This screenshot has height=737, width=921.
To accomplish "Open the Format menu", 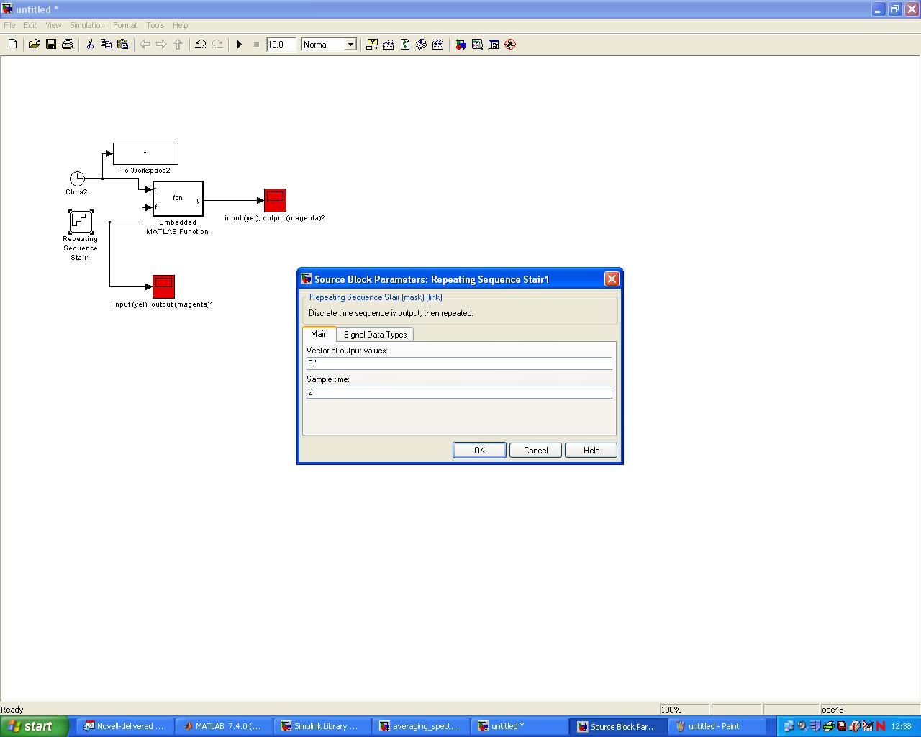I will (124, 25).
